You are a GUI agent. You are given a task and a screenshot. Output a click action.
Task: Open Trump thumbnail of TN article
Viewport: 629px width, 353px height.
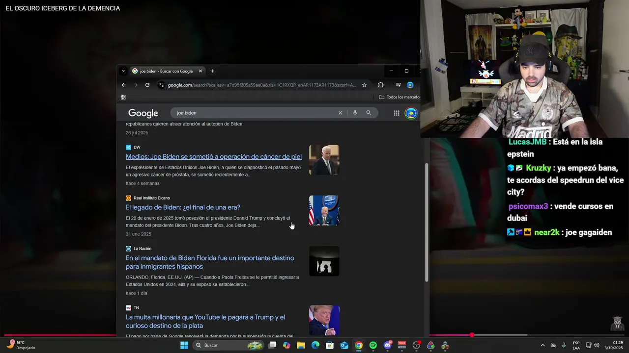324,320
